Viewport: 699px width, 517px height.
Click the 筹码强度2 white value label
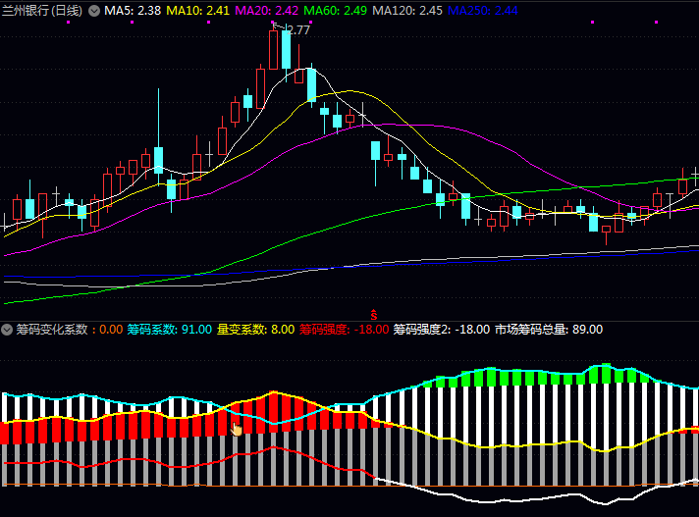click(442, 330)
